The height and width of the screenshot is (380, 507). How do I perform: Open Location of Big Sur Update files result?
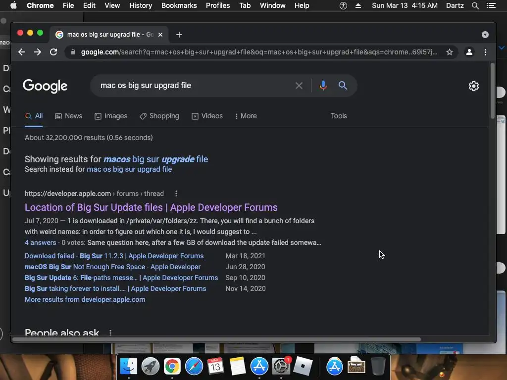(151, 207)
